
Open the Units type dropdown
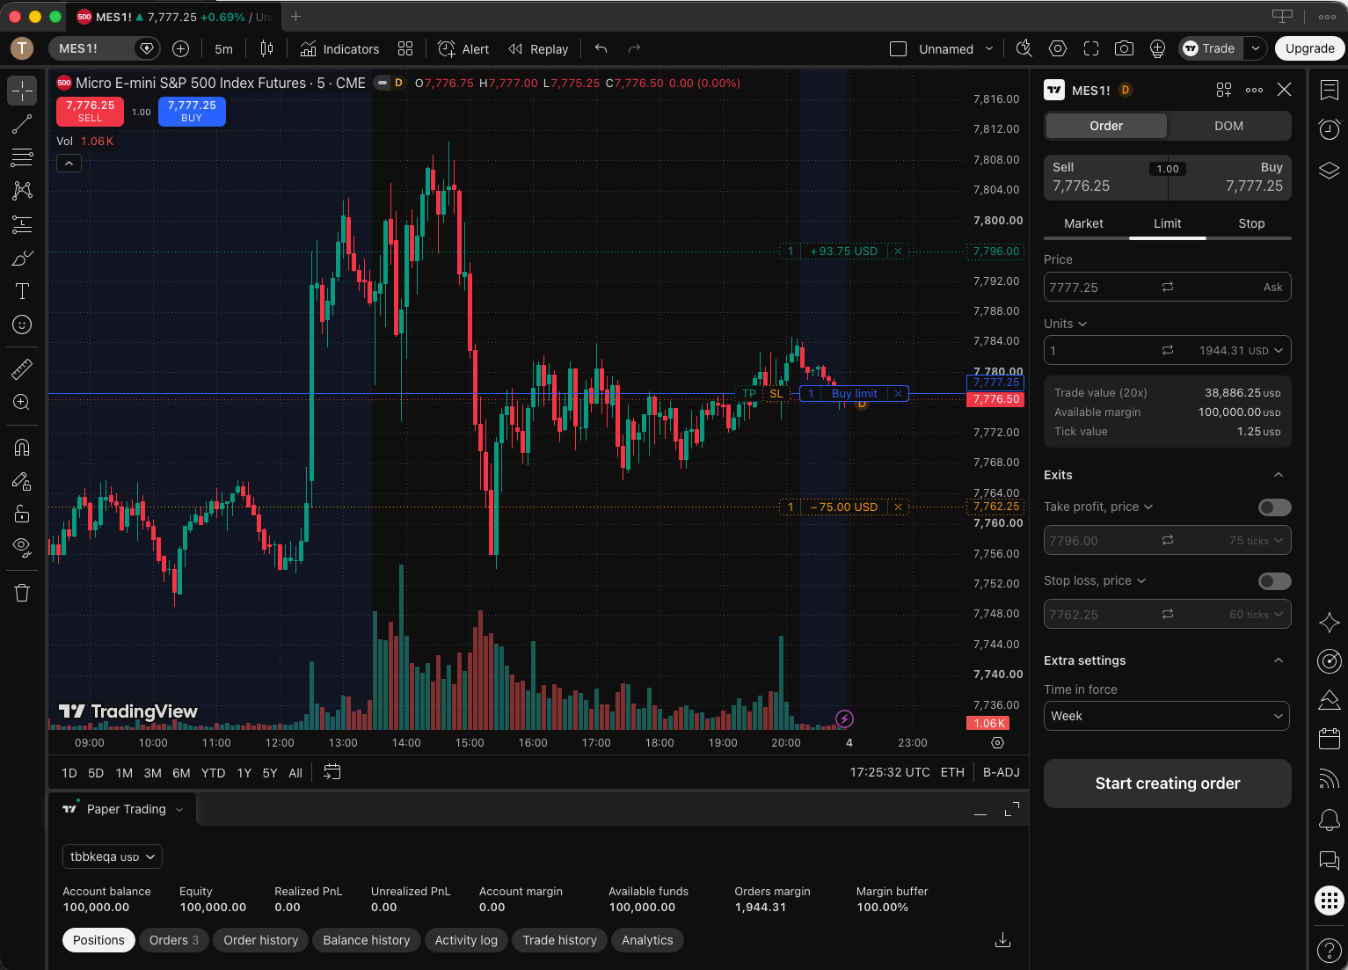(1066, 324)
